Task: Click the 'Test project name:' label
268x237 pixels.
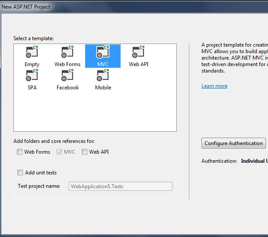Action: (39, 186)
